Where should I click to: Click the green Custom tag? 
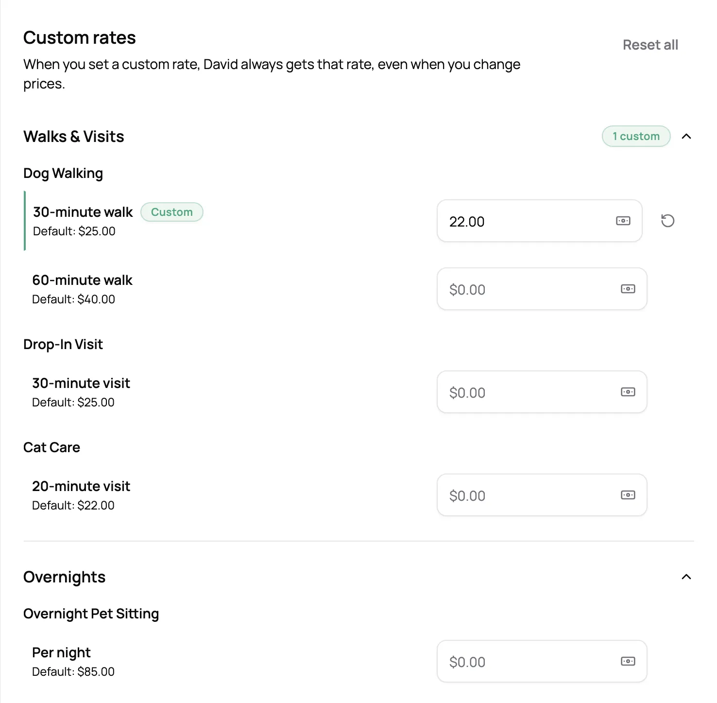coord(172,212)
